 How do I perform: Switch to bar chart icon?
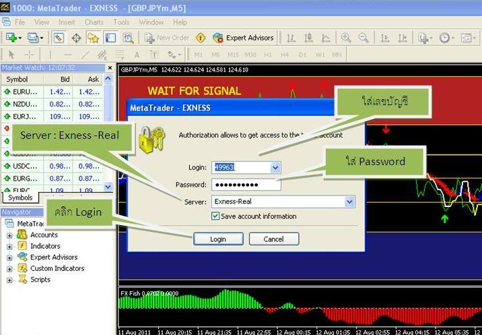291,38
